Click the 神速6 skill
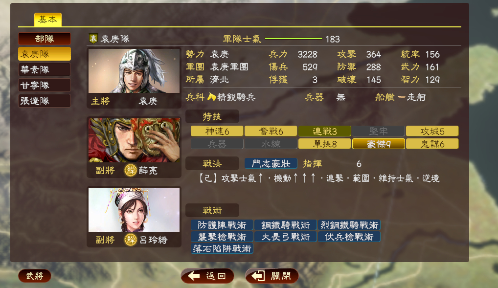The image size is (498, 288). 217,131
